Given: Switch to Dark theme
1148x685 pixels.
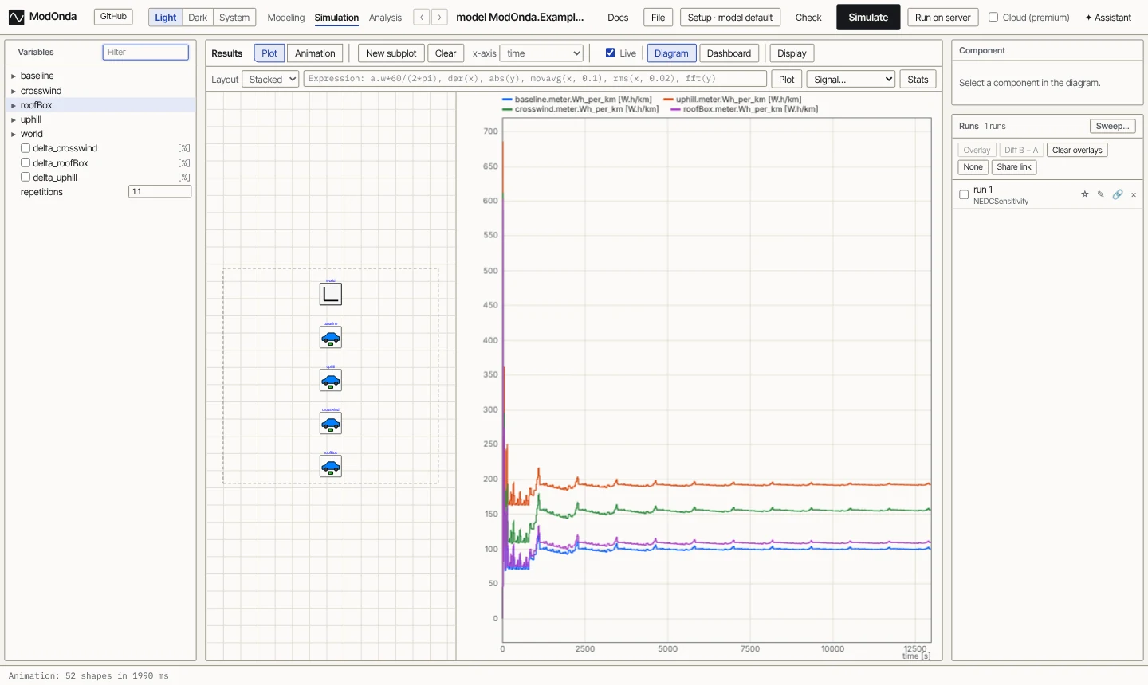Looking at the screenshot, I should pyautogui.click(x=198, y=18).
